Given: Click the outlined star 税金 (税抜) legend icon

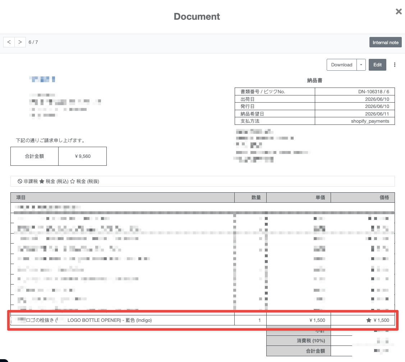Looking at the screenshot, I should tap(72, 181).
